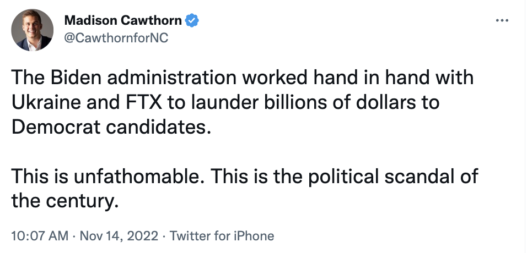Click the words 'the century' on last line
The width and height of the screenshot is (527, 253).
tap(65, 201)
